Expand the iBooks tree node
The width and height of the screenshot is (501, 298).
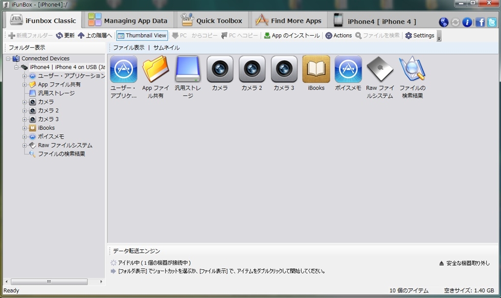click(24, 128)
